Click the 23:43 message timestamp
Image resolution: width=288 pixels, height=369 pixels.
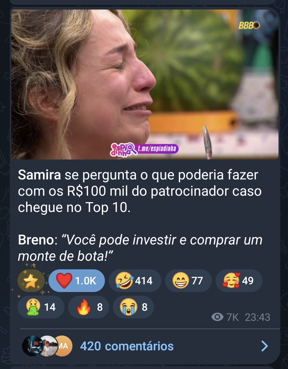[258, 317]
